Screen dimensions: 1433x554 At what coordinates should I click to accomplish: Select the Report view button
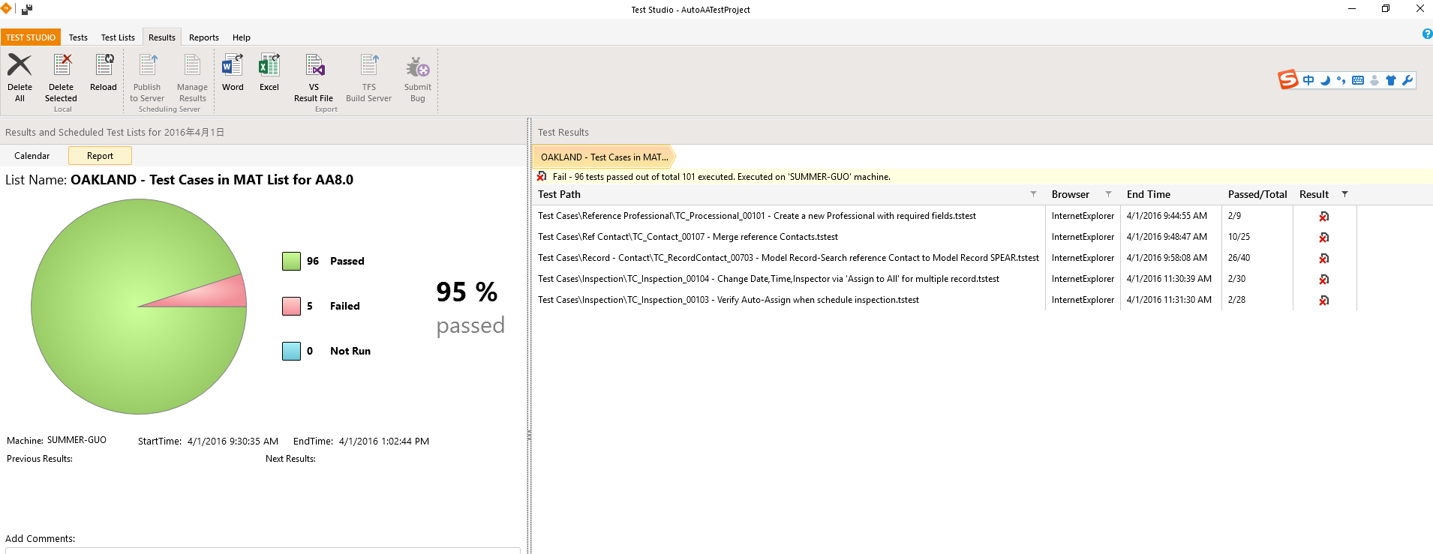click(100, 156)
